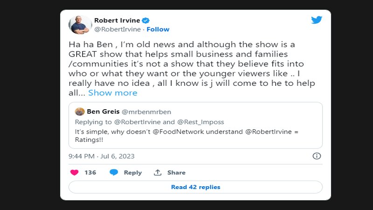Click the Share text label

point(176,173)
